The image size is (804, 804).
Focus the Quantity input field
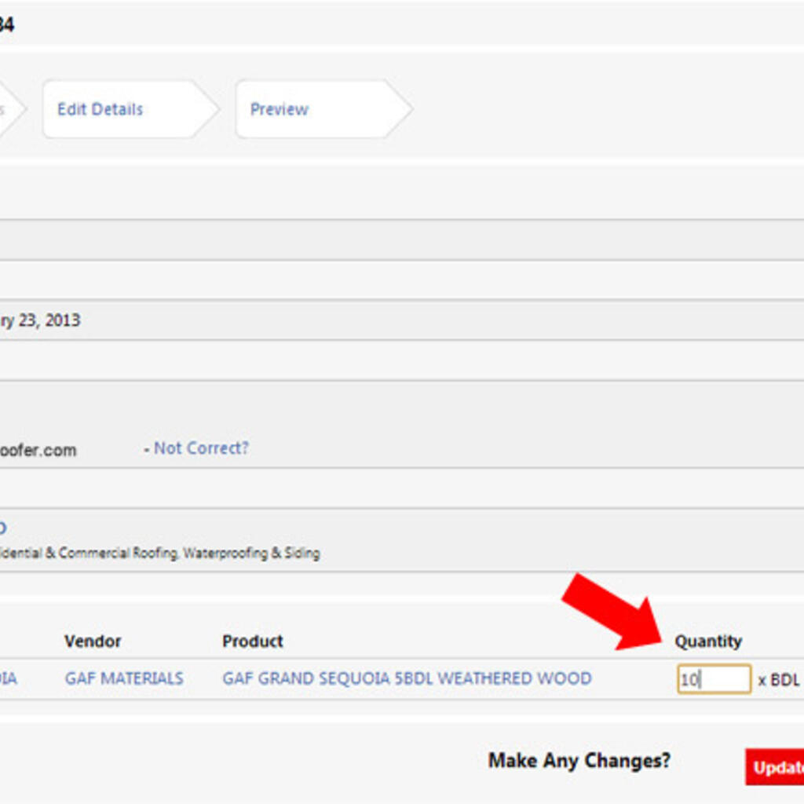pos(714,679)
